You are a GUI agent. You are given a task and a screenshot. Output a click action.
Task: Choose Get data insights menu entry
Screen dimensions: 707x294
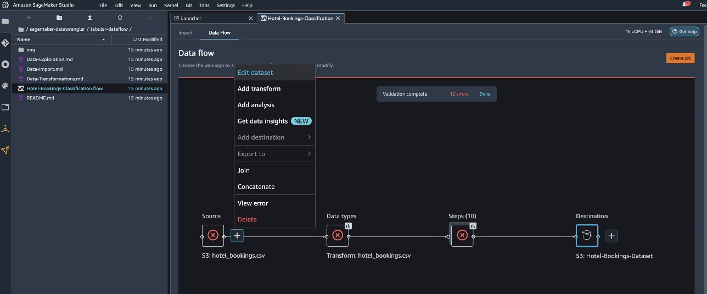(274, 121)
